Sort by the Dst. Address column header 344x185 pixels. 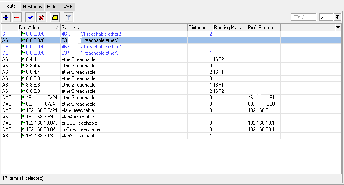tap(39, 28)
